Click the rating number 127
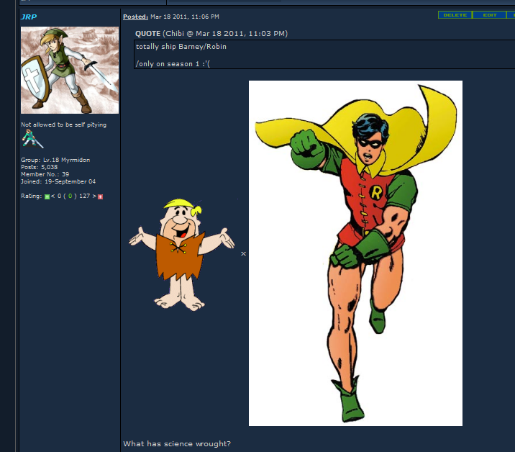This screenshot has width=515, height=452. 84,196
